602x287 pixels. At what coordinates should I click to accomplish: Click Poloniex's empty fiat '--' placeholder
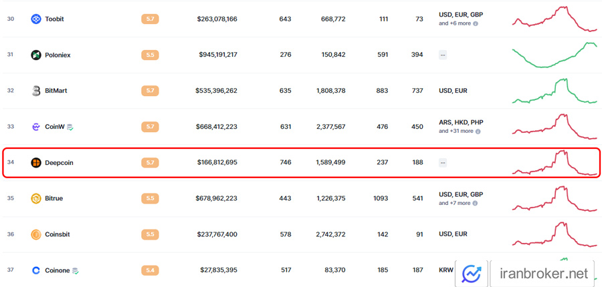[x=443, y=55]
